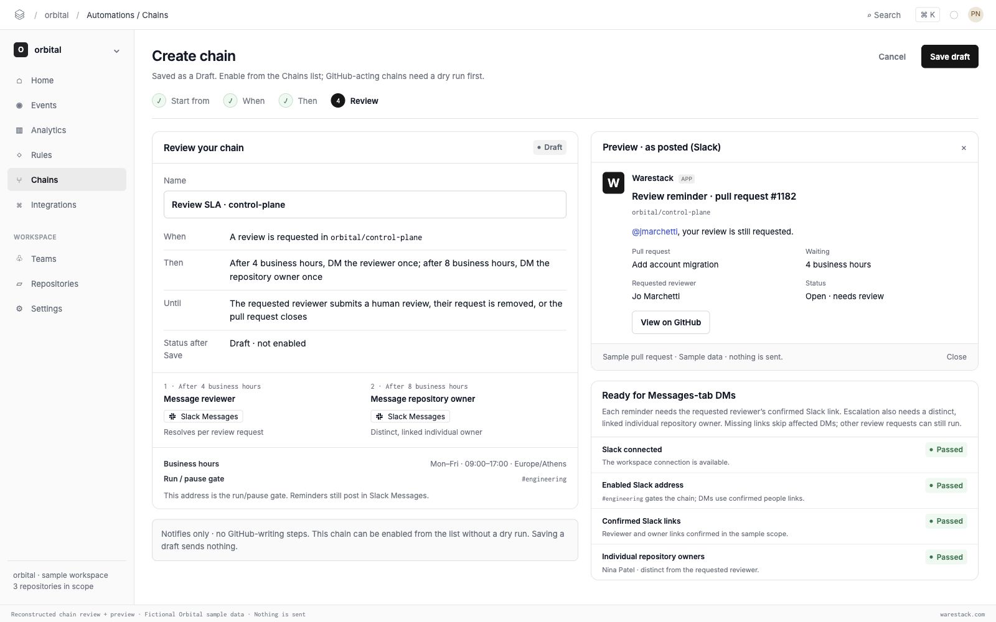Click the orbital workspace O badge
996x622 pixels.
[x=21, y=50]
